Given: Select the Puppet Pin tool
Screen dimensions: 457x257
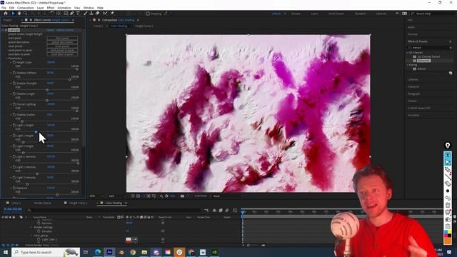Looking at the screenshot, I should tap(112, 14).
